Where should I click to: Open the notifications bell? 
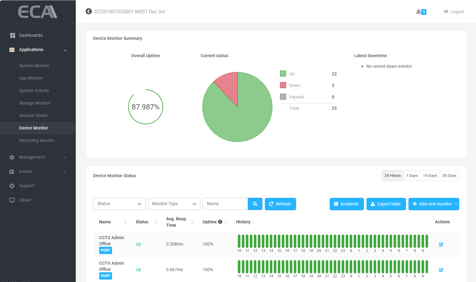(x=419, y=12)
